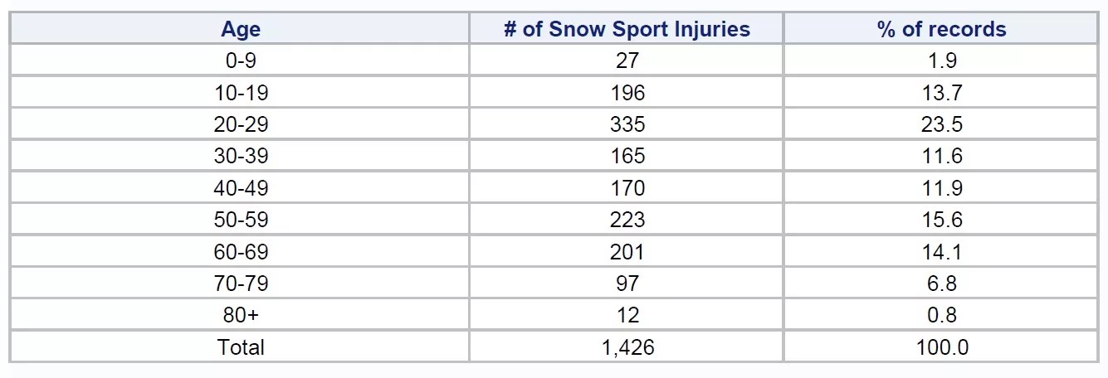
Task: Select the Total row label
Action: 241,346
